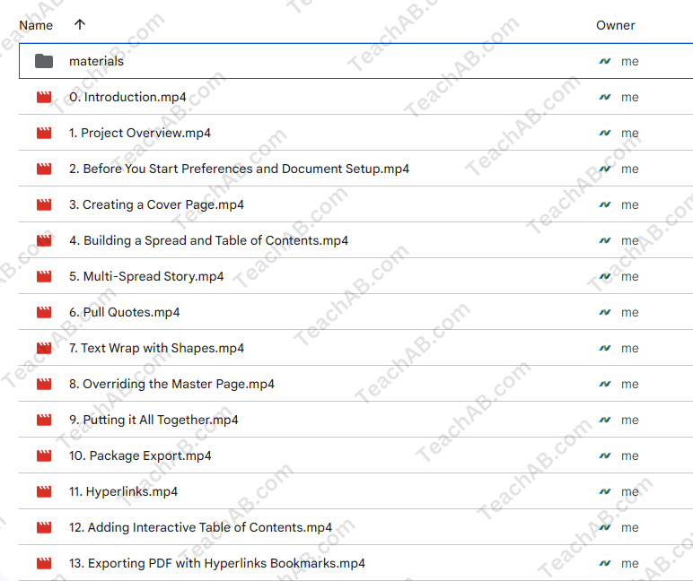
Task: Click video icon for 12. Adding Interactive Table
Action: tap(44, 527)
